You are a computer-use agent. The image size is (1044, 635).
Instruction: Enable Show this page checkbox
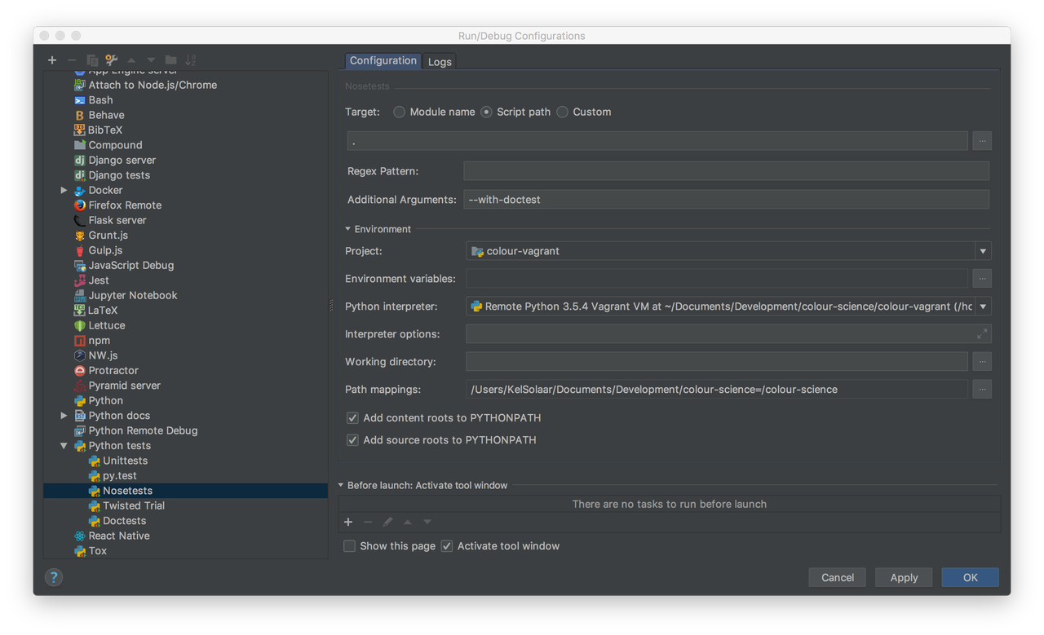click(349, 546)
